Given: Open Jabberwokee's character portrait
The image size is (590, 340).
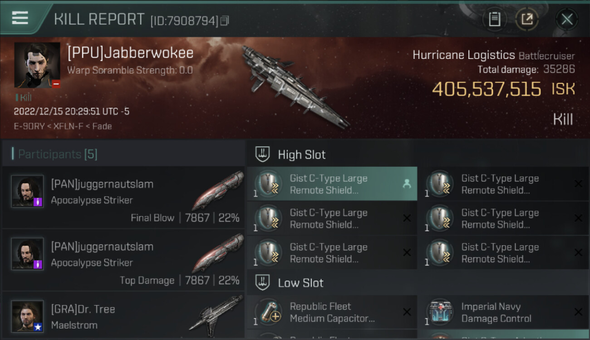Looking at the screenshot, I should point(37,65).
